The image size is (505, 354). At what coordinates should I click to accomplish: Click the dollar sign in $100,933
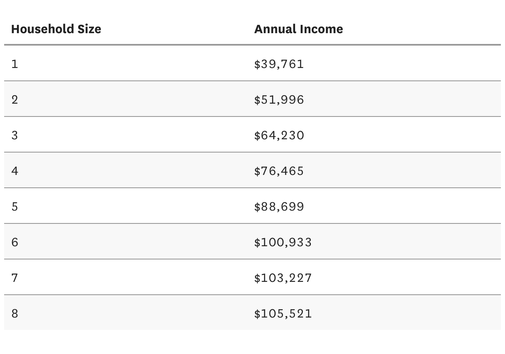tap(257, 242)
